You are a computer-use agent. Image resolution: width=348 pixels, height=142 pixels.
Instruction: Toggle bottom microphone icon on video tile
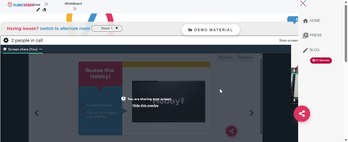294,100
